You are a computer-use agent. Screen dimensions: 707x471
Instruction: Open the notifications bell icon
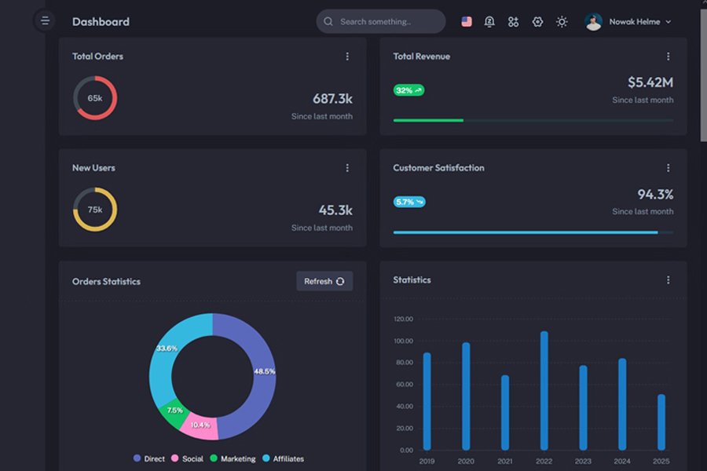pyautogui.click(x=489, y=22)
